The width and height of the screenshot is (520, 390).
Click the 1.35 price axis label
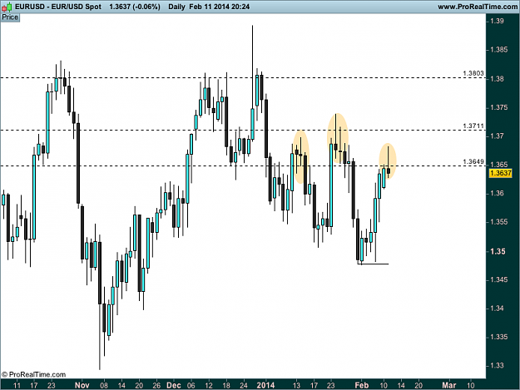[x=498, y=251]
